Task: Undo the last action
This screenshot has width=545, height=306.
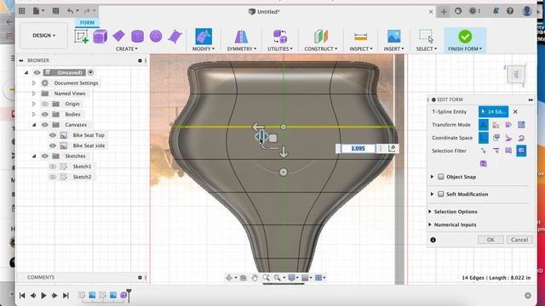Action: 70,11
